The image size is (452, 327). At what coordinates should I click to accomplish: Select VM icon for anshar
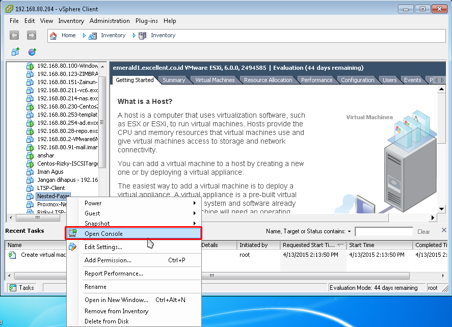click(x=30, y=155)
